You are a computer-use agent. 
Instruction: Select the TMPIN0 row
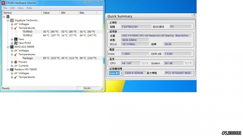click(x=52, y=32)
